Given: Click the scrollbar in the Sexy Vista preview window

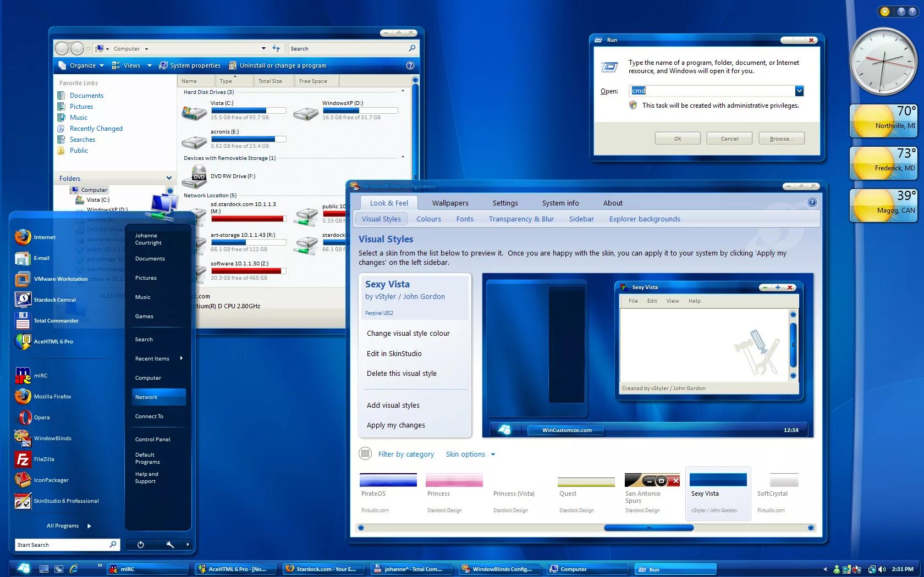Looking at the screenshot, I should (793, 345).
